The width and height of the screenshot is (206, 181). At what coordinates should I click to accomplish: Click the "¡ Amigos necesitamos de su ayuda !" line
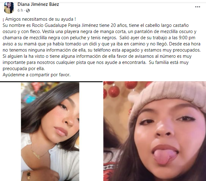click(39, 19)
